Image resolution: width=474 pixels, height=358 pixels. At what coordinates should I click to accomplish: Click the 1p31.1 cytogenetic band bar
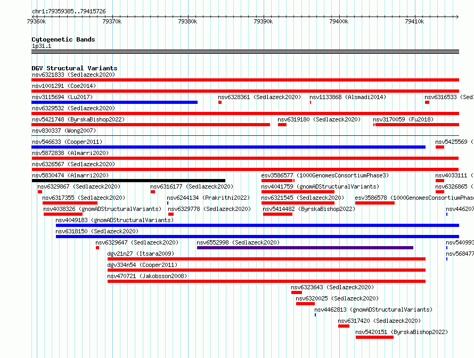pos(245,52)
